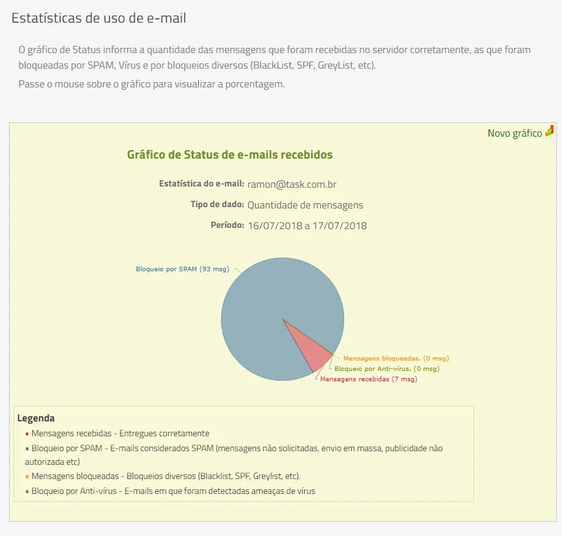Image resolution: width=562 pixels, height=536 pixels.
Task: Click the red legend marker for Mensagens recebidas
Action: 27,434
